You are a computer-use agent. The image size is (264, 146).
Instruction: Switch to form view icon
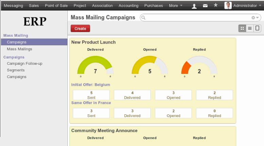pos(257,28)
